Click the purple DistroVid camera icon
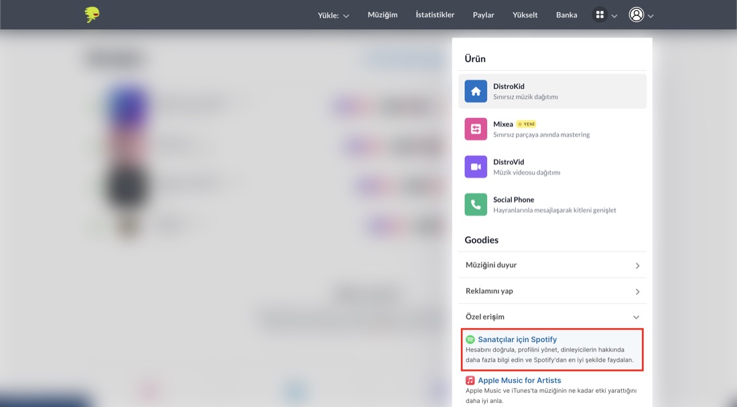This screenshot has height=407, width=737. pyautogui.click(x=476, y=167)
